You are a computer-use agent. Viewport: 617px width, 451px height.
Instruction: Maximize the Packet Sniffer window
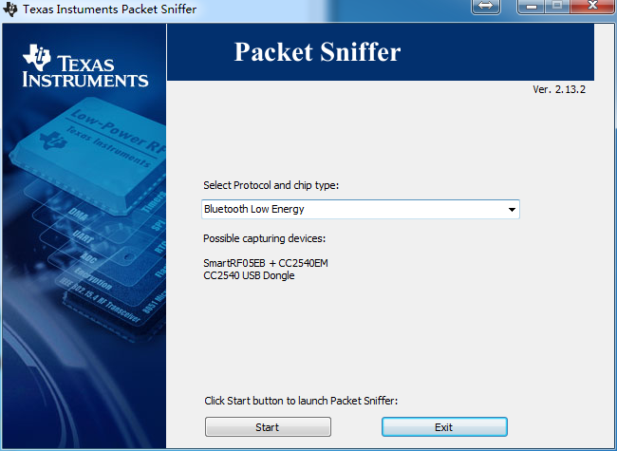tap(557, 6)
